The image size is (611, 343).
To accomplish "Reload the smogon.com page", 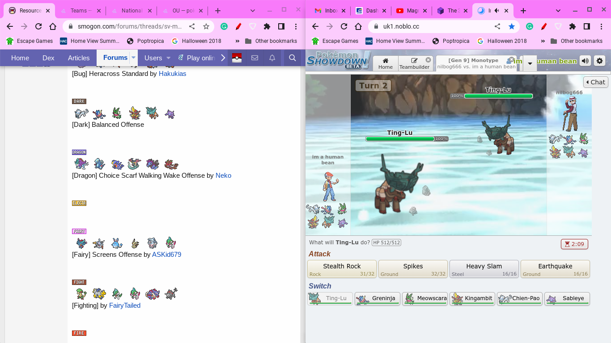I will (38, 26).
